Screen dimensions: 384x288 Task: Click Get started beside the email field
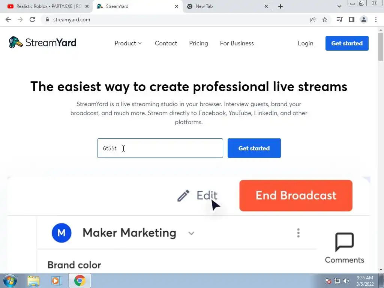coord(254,148)
